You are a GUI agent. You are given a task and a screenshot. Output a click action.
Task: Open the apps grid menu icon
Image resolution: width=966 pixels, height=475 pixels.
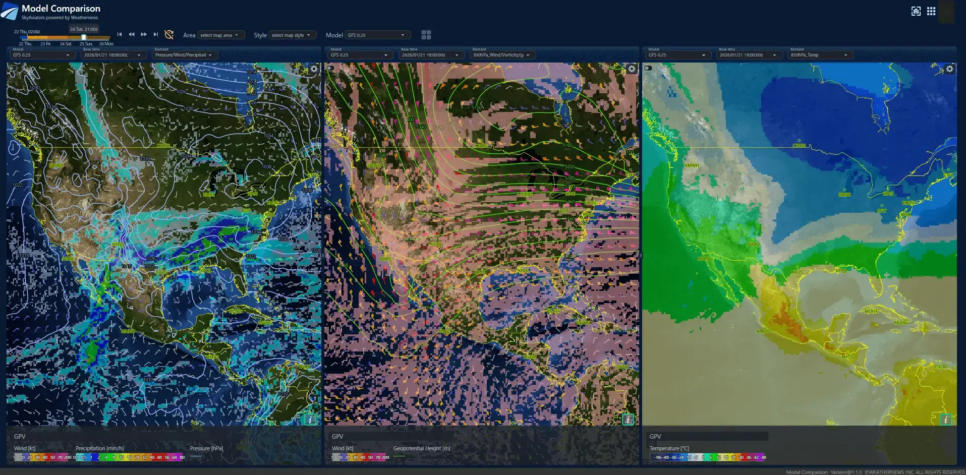931,11
